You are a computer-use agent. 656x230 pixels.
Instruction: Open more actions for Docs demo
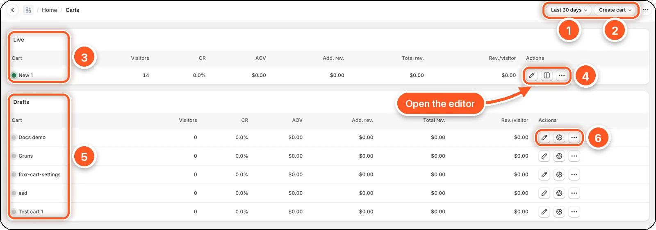574,137
